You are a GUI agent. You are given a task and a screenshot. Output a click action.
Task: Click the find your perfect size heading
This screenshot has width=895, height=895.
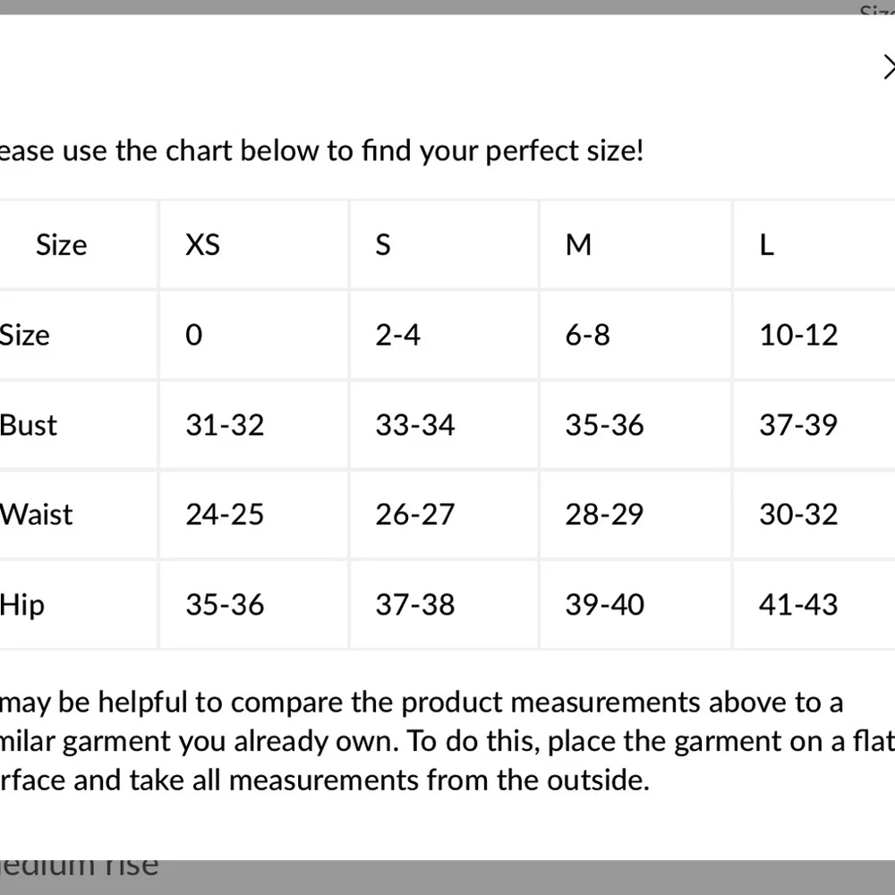[321, 151]
